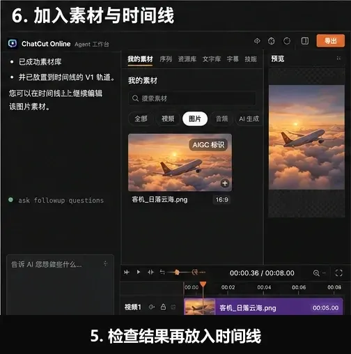This screenshot has width=351, height=354.
Task: Click the 预览 panel title
Action: pos(278,59)
